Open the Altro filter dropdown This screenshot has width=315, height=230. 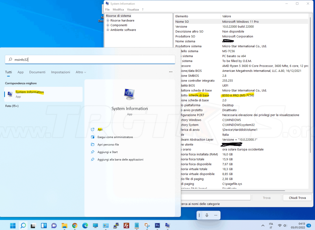pyautogui.click(x=81, y=72)
